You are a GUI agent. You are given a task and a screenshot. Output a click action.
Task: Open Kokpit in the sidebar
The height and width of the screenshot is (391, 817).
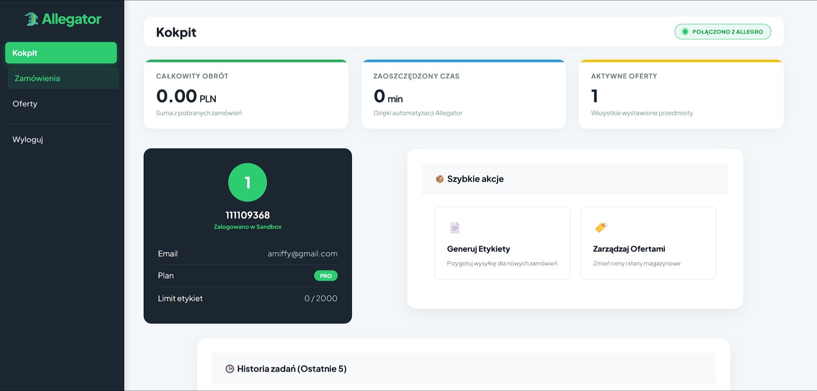tap(61, 53)
